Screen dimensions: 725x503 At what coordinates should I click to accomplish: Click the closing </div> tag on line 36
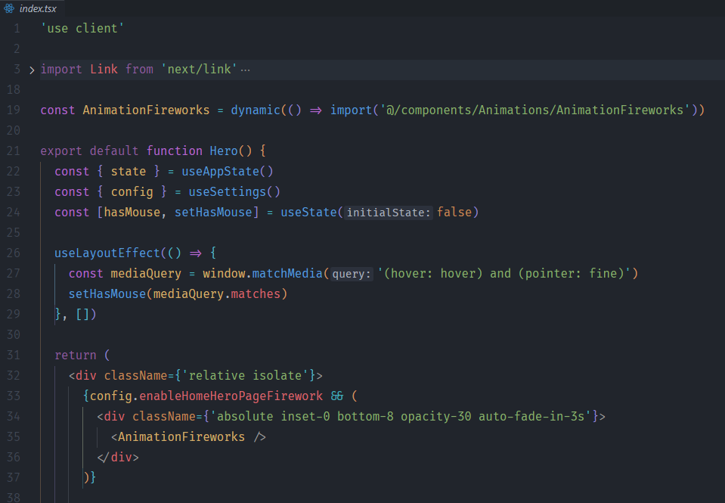(x=118, y=457)
